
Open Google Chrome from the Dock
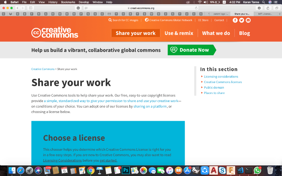(91, 170)
